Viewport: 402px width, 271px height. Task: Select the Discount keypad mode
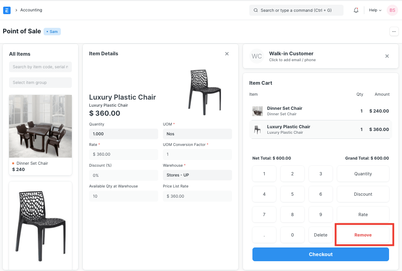[363, 194]
